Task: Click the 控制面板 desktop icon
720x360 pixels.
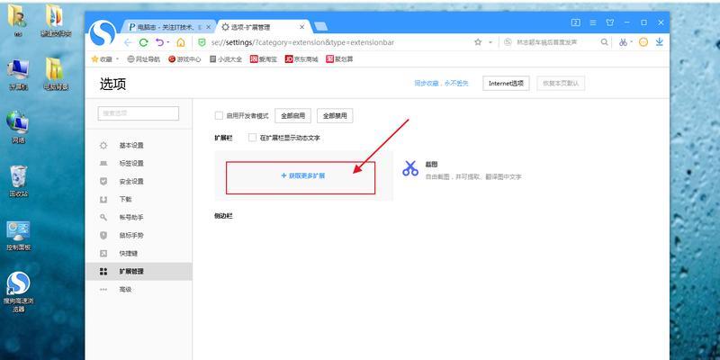Action: [x=19, y=236]
